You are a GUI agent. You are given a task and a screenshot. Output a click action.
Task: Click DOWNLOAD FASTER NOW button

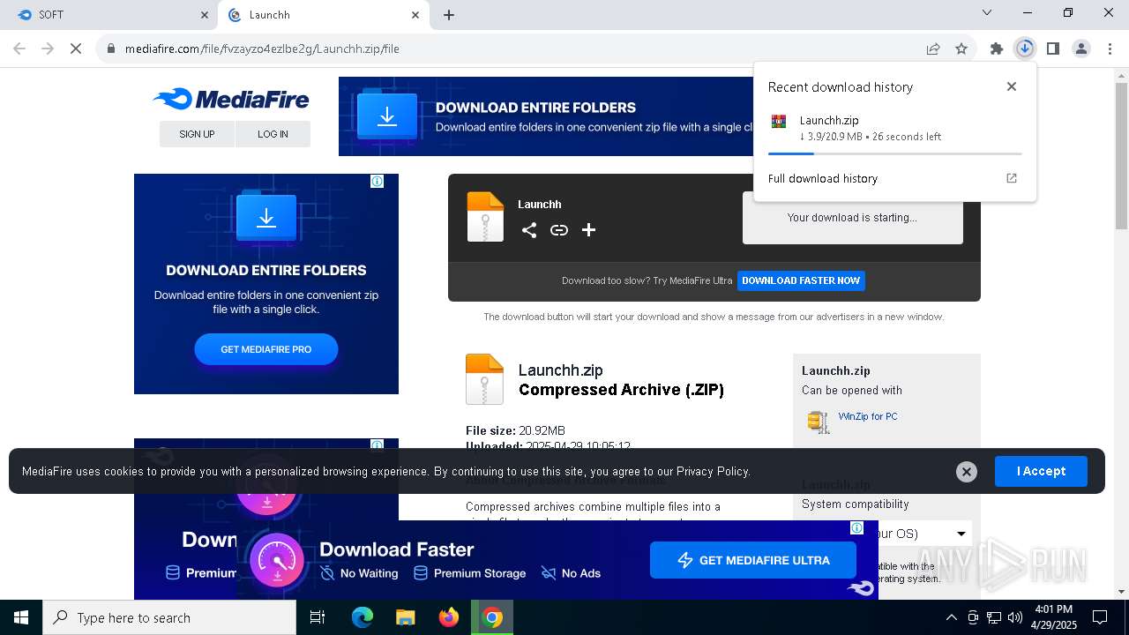coord(801,280)
